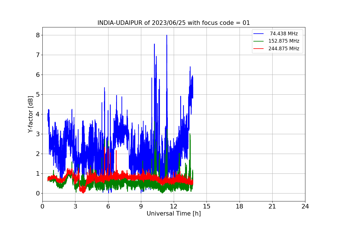Click the x-axis tick label 18
The width and height of the screenshot is (339, 226).
click(x=240, y=207)
